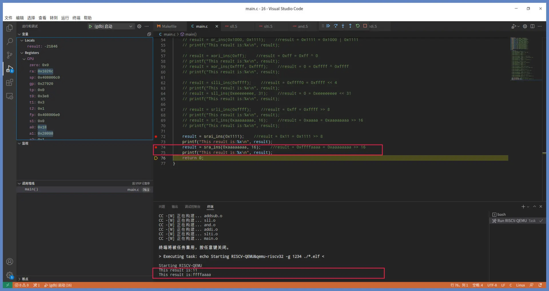Step out in debug toolbar
This screenshot has width=549, height=291.
350,26
